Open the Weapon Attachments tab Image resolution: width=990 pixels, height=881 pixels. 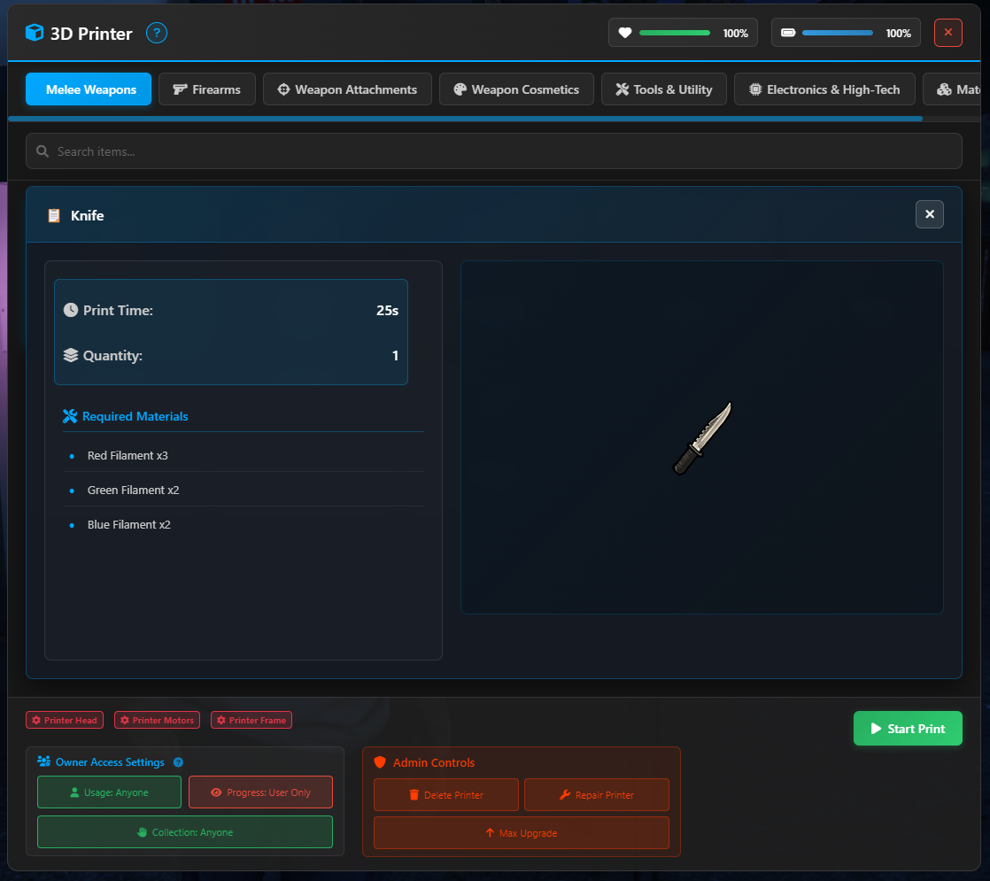(x=347, y=89)
